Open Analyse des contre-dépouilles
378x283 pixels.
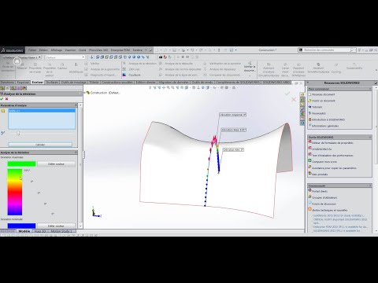tap(180, 69)
